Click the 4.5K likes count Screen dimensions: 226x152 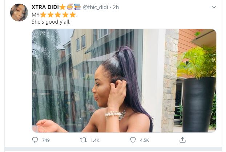144,140
